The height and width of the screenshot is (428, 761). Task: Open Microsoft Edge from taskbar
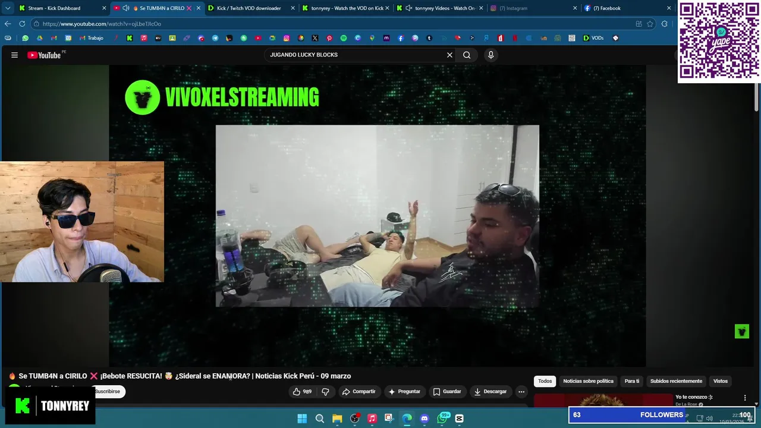(407, 418)
